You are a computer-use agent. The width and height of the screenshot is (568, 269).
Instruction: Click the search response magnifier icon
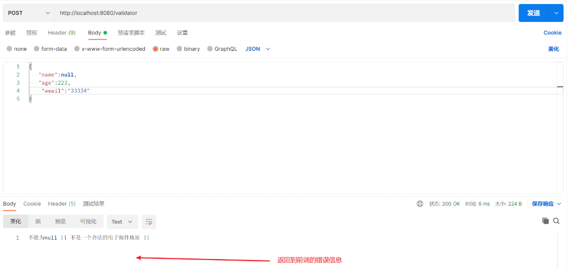[557, 221]
